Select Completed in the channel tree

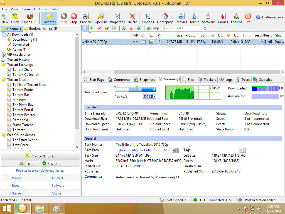[21, 45]
